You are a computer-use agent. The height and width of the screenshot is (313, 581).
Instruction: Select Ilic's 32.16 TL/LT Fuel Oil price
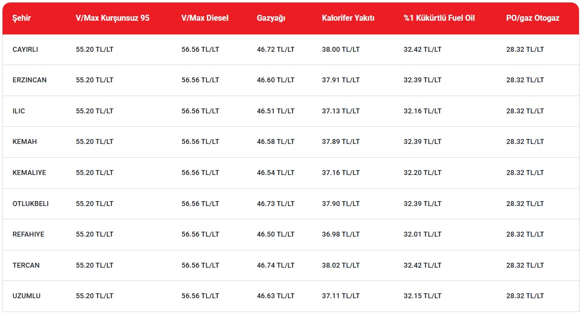[x=422, y=111]
